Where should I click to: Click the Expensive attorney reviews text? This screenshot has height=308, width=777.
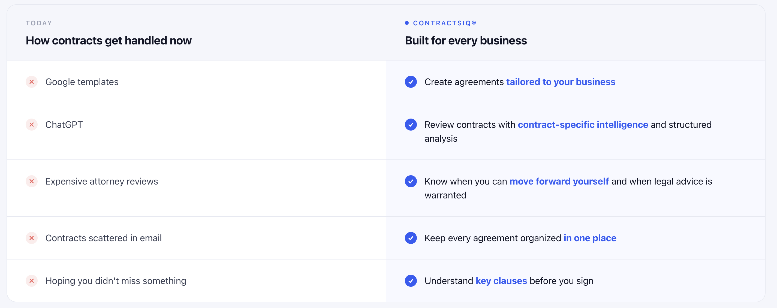pyautogui.click(x=102, y=182)
